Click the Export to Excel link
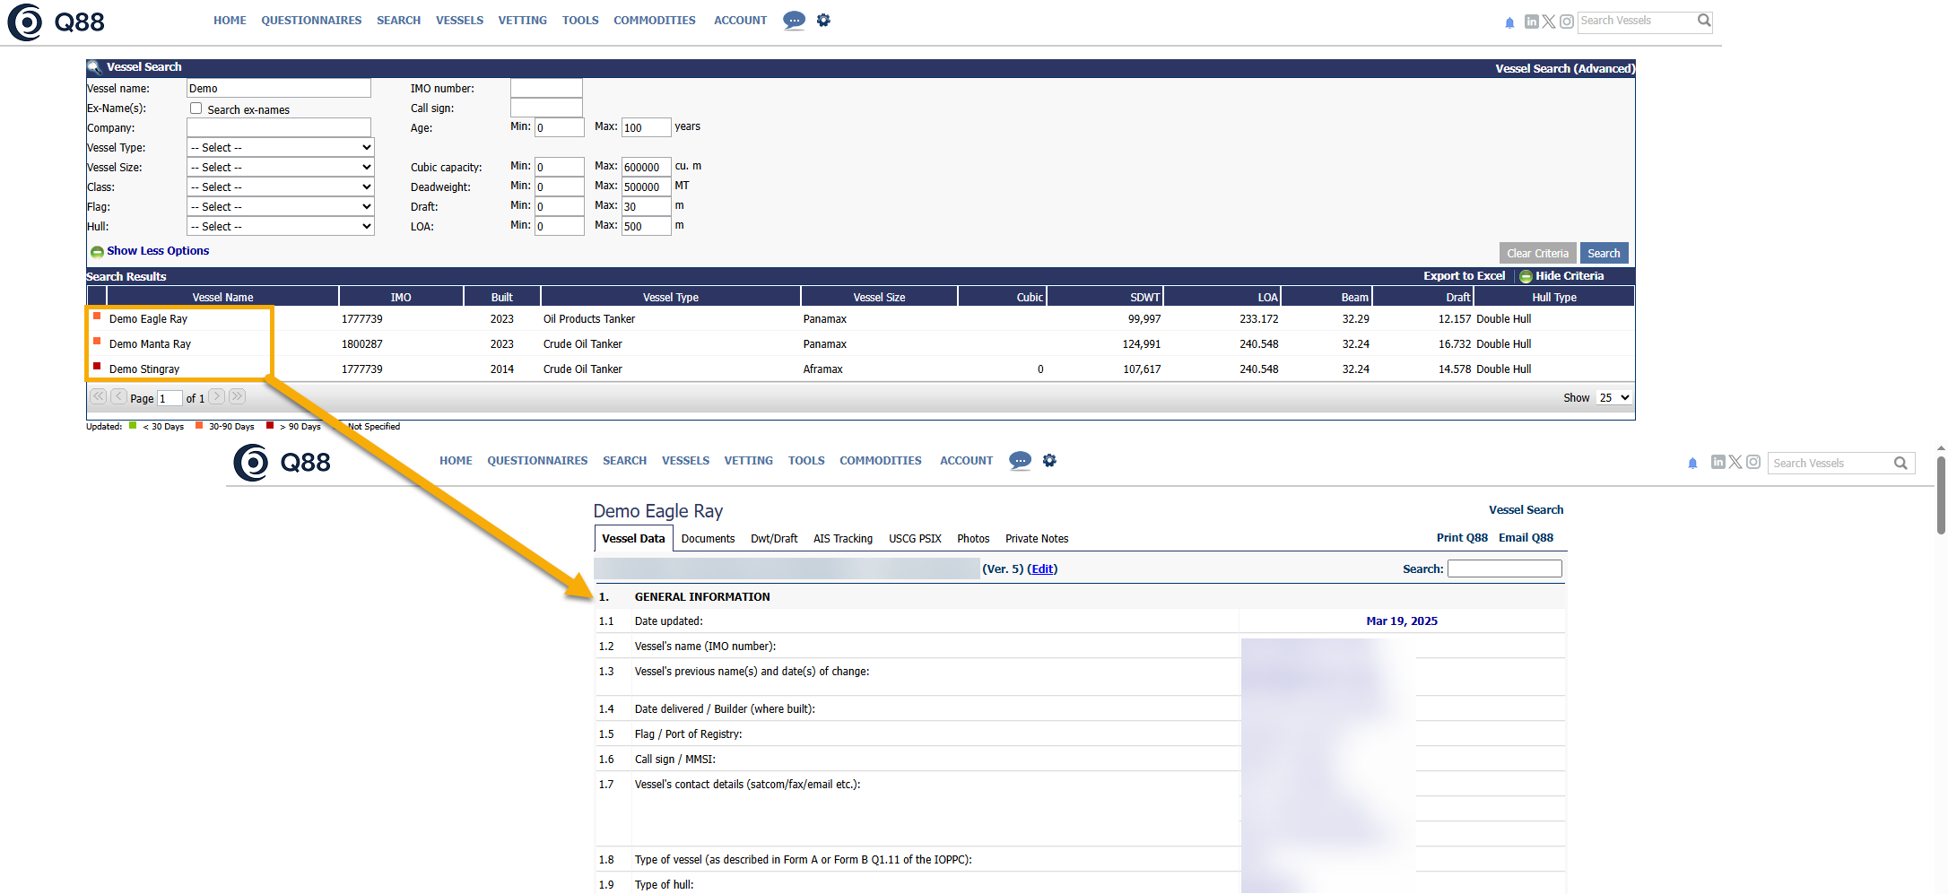This screenshot has width=1948, height=894. (1464, 276)
